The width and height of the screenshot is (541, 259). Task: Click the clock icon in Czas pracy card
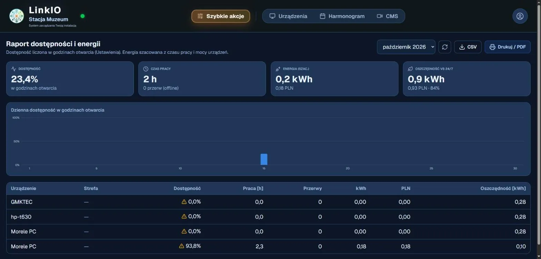pos(146,69)
